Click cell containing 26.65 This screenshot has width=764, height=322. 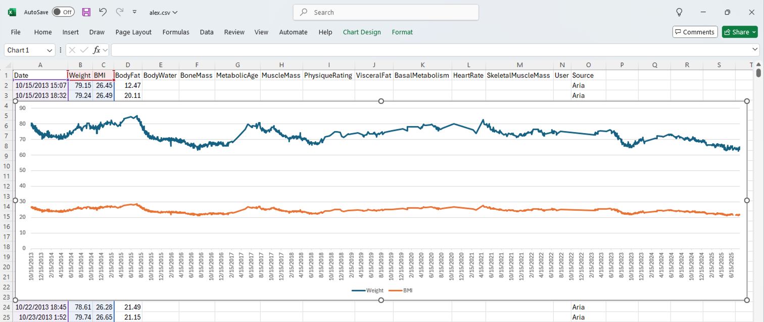pos(103,317)
